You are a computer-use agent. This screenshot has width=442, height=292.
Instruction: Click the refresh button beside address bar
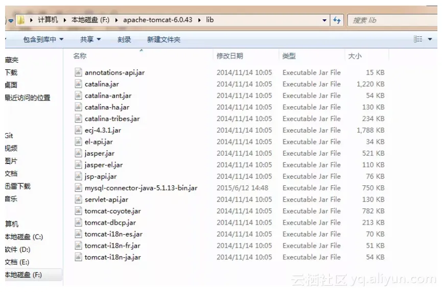(x=337, y=20)
